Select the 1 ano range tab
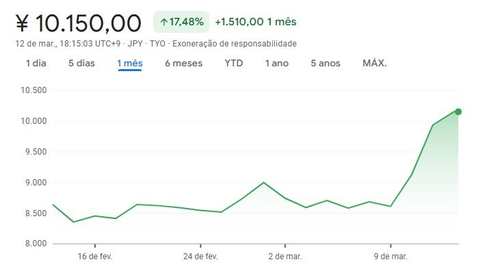 tap(277, 64)
